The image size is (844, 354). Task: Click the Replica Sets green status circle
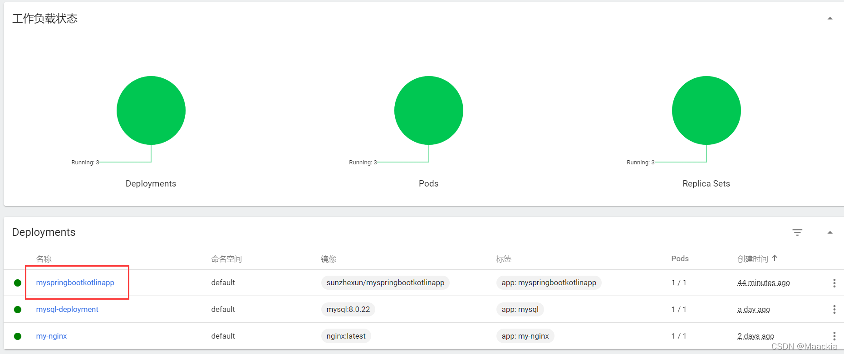coord(707,110)
